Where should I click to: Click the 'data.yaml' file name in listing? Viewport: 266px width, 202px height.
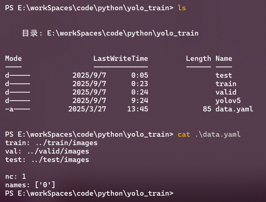point(234,109)
